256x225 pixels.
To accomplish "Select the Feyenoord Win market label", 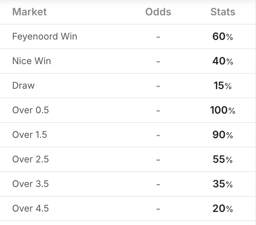I will point(44,36).
